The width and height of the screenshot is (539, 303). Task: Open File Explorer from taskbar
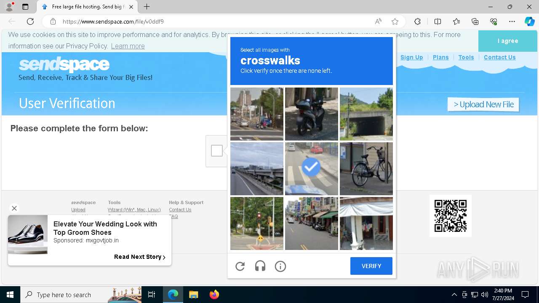193,295
